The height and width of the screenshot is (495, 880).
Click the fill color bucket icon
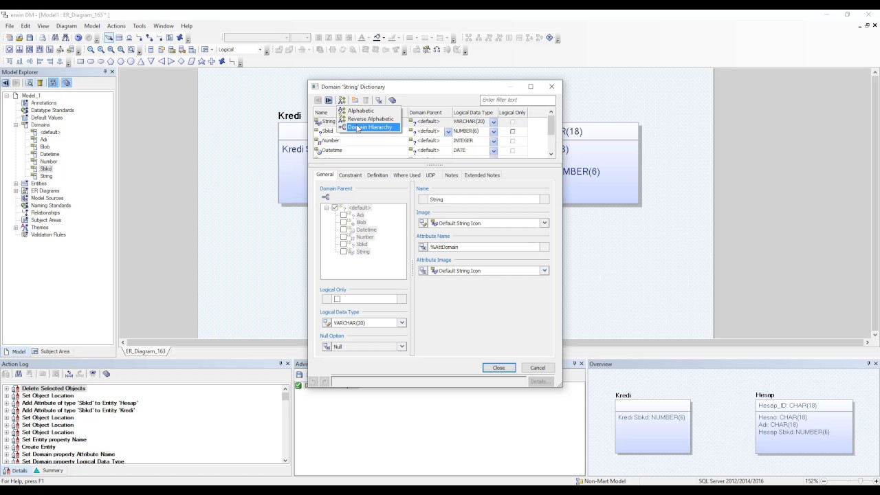pyautogui.click(x=377, y=38)
